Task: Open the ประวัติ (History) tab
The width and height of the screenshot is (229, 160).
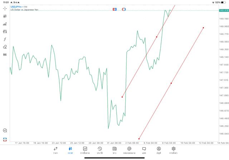Action: coord(99,150)
